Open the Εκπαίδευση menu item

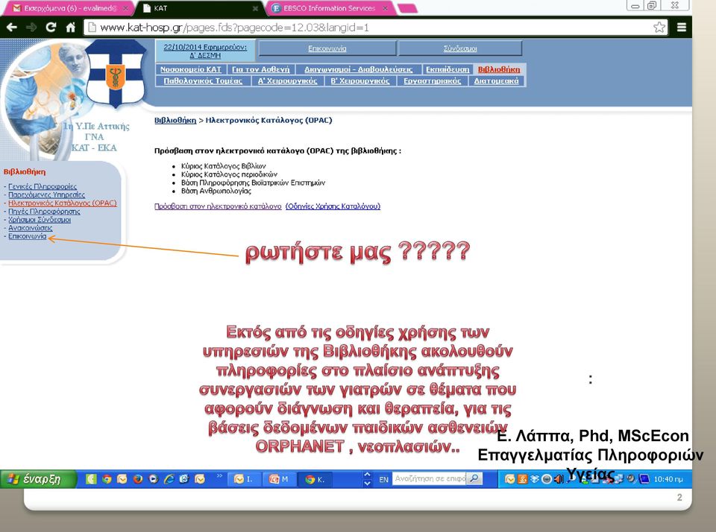point(447,69)
